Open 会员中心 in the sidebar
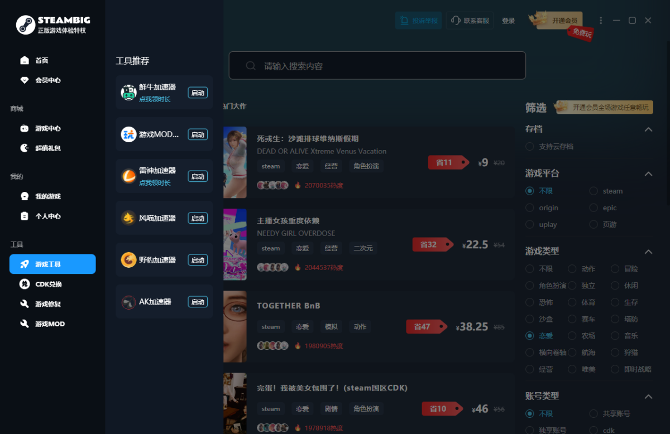Screen dimensions: 670x434 click(47, 80)
